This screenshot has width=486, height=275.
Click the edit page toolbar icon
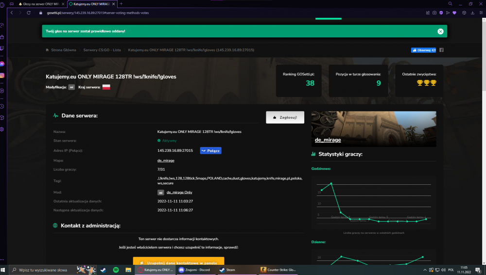coord(428,13)
